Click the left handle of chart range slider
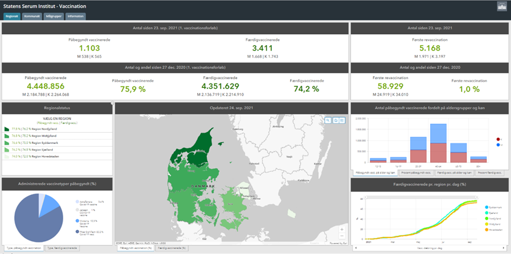 [366, 197]
